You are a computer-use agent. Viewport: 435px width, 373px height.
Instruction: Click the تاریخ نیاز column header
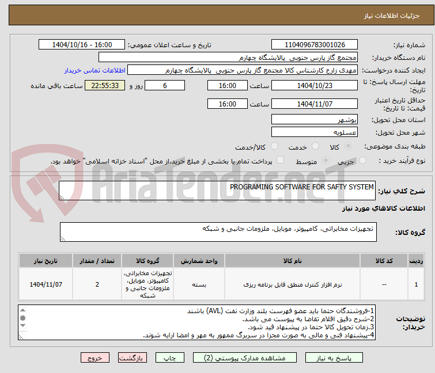coord(46,261)
